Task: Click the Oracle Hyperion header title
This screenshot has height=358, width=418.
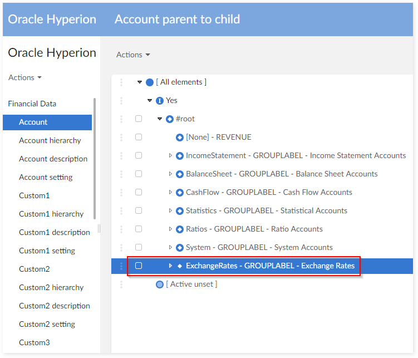Action: [x=52, y=19]
